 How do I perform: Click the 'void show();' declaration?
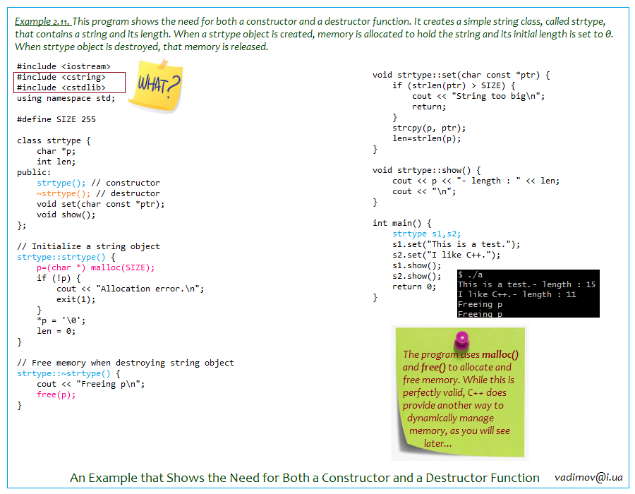66,215
